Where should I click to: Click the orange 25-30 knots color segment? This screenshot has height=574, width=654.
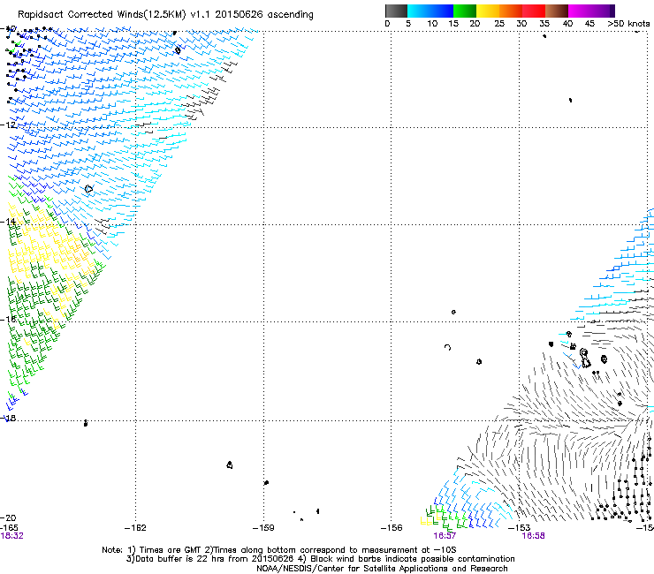[511, 11]
